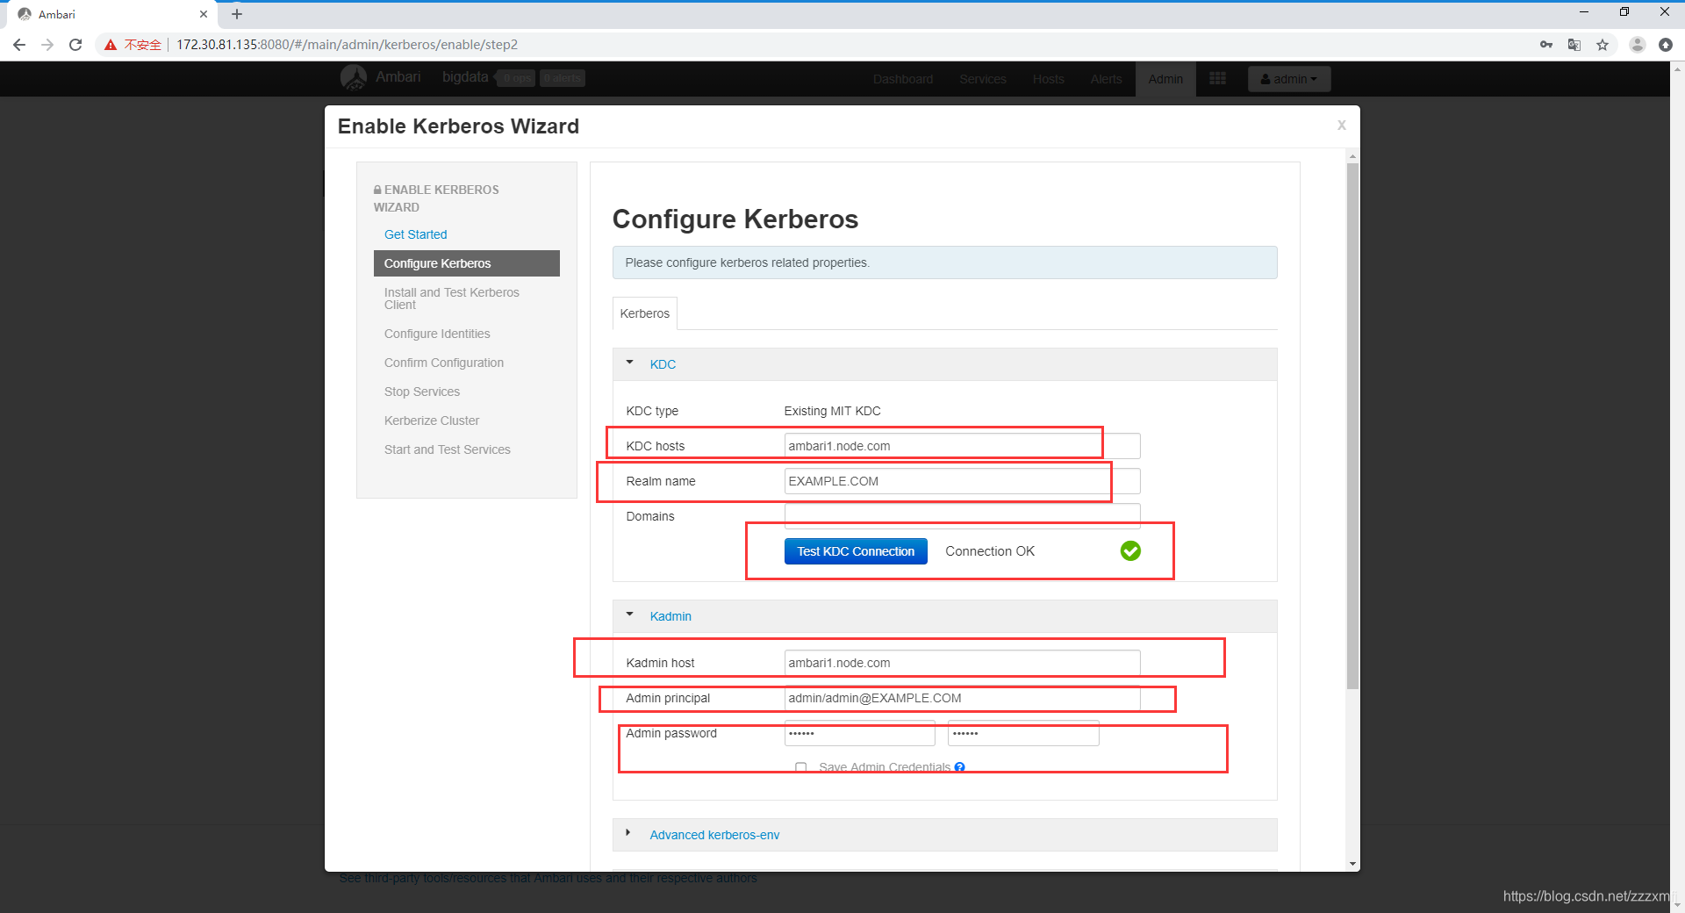Click the Start and Test Services step

pos(447,449)
